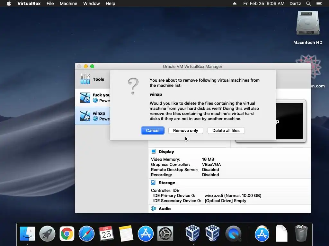This screenshot has width=329, height=246.
Task: Open Finder from the Dock
Action: (27, 234)
